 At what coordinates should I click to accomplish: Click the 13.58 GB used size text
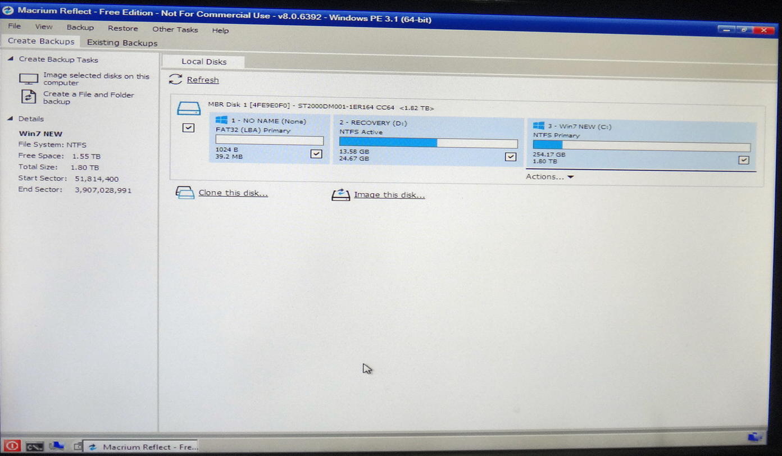click(x=354, y=152)
